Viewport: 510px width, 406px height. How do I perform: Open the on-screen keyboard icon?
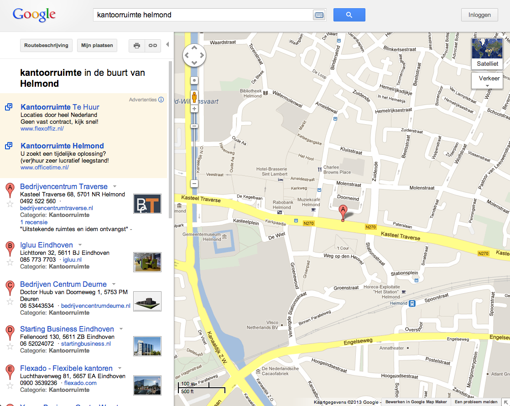318,14
